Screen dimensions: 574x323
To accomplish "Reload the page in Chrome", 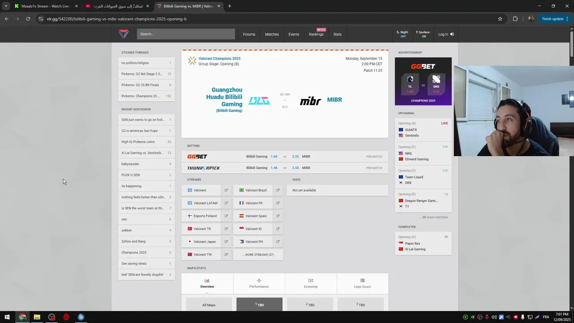I will [28, 19].
